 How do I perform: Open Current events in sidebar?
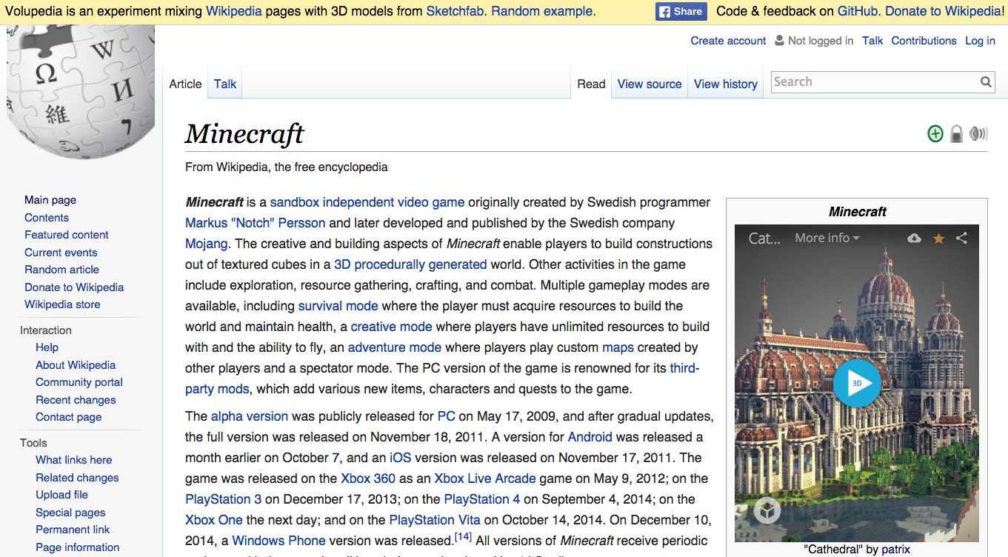coord(61,253)
